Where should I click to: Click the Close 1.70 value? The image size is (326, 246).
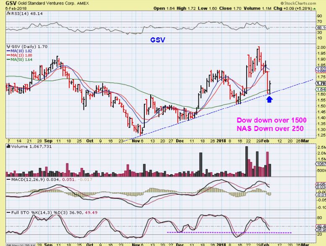click(230, 8)
